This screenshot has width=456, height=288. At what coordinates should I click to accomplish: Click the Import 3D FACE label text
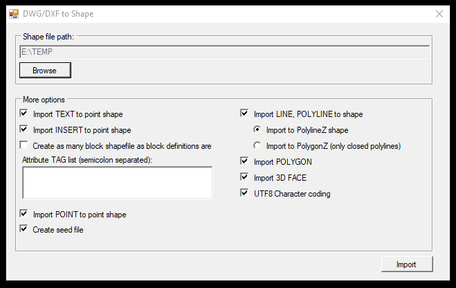tap(280, 178)
